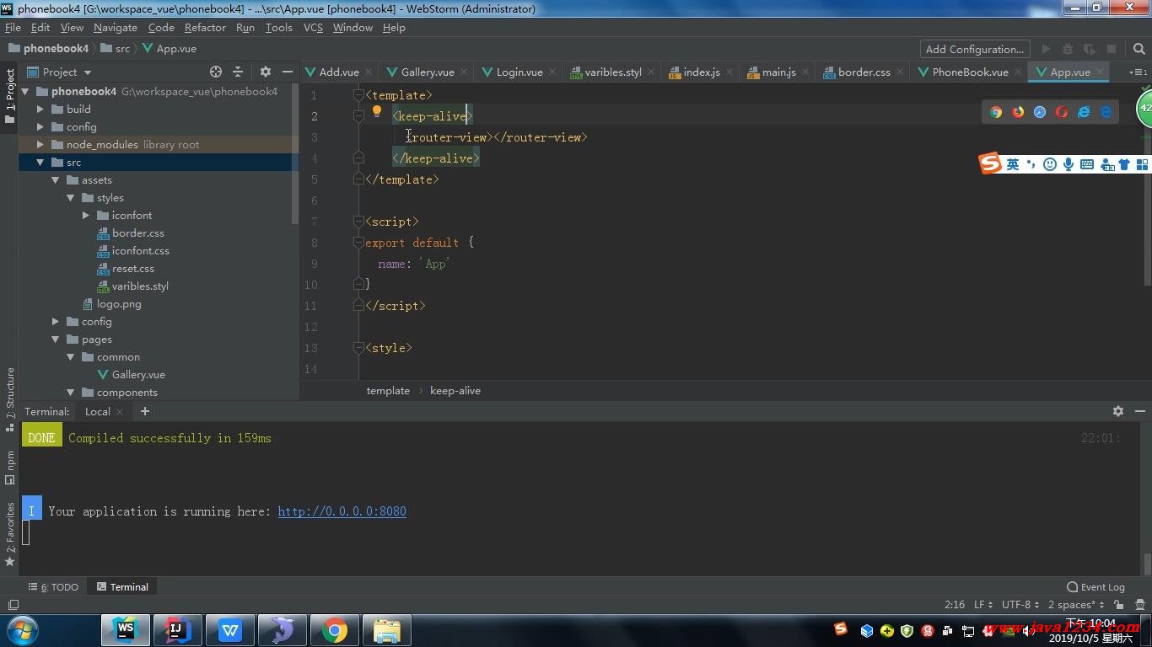
Task: Open in Safari browser preview icon
Action: (1040, 112)
